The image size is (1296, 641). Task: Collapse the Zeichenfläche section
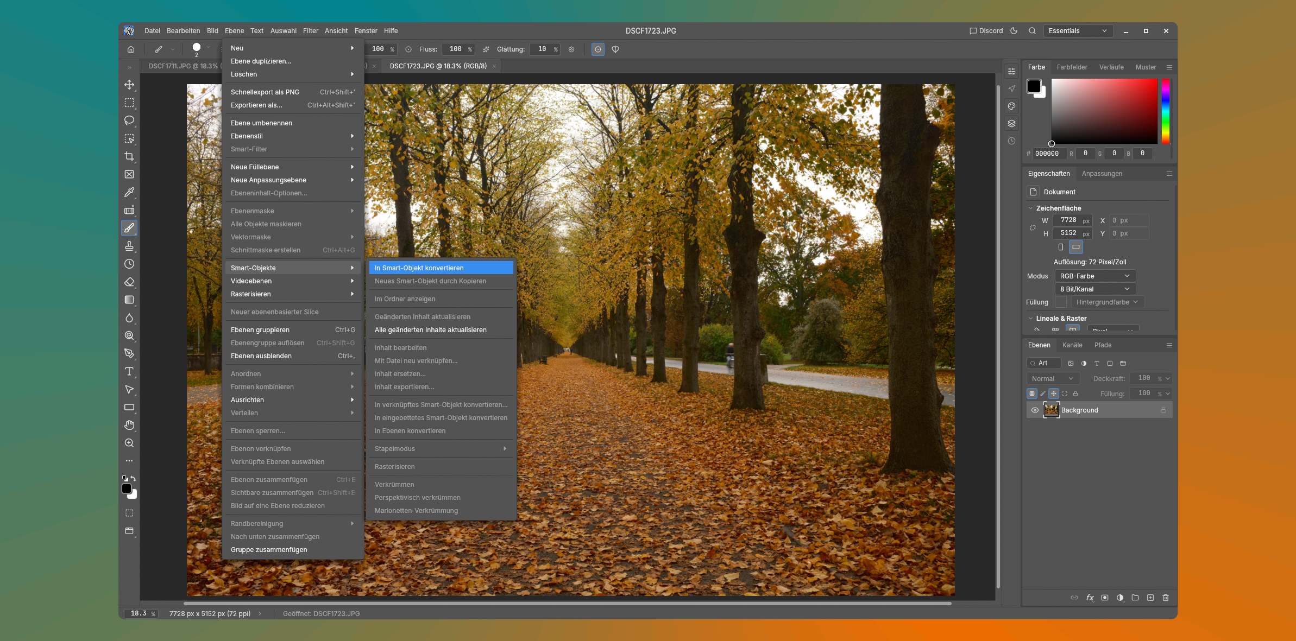pos(1030,208)
